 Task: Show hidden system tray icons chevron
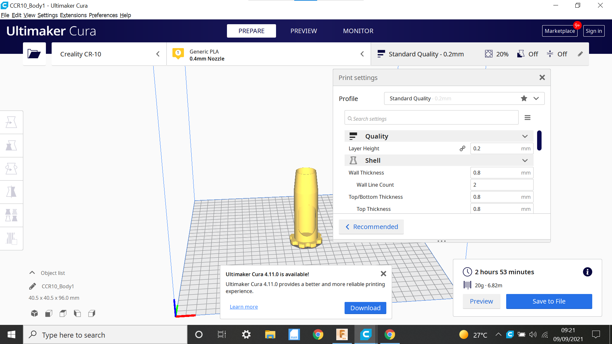(x=499, y=334)
